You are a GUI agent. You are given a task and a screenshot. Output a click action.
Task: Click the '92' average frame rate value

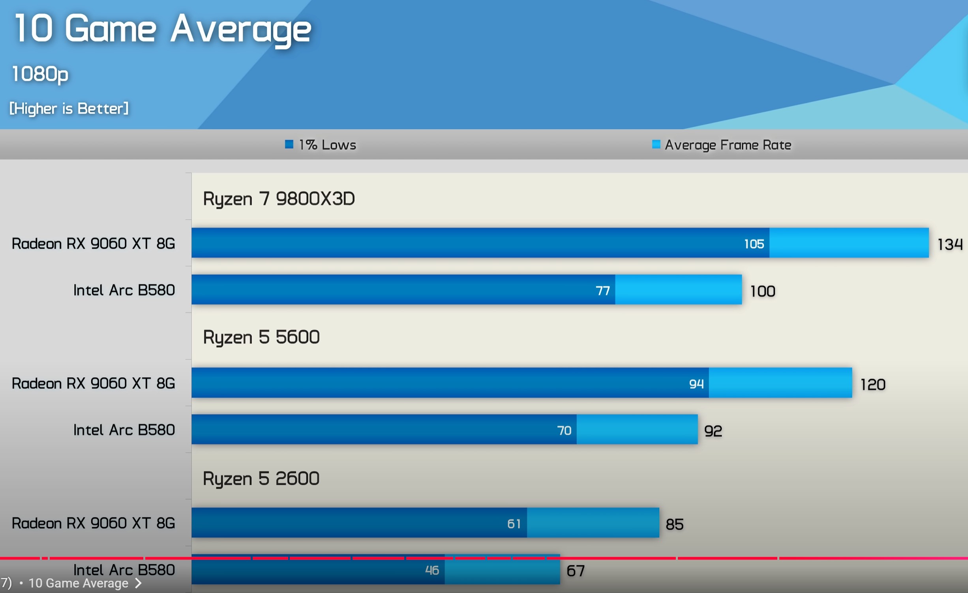point(713,431)
